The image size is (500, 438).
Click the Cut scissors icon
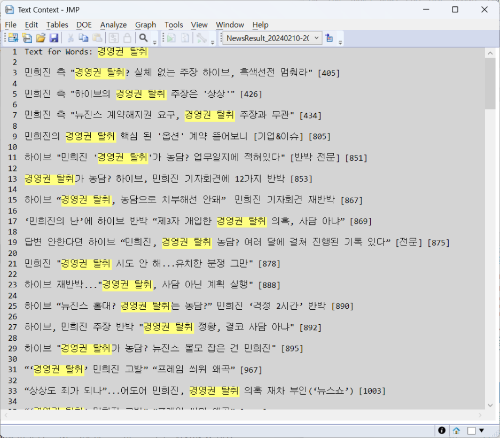(71, 38)
